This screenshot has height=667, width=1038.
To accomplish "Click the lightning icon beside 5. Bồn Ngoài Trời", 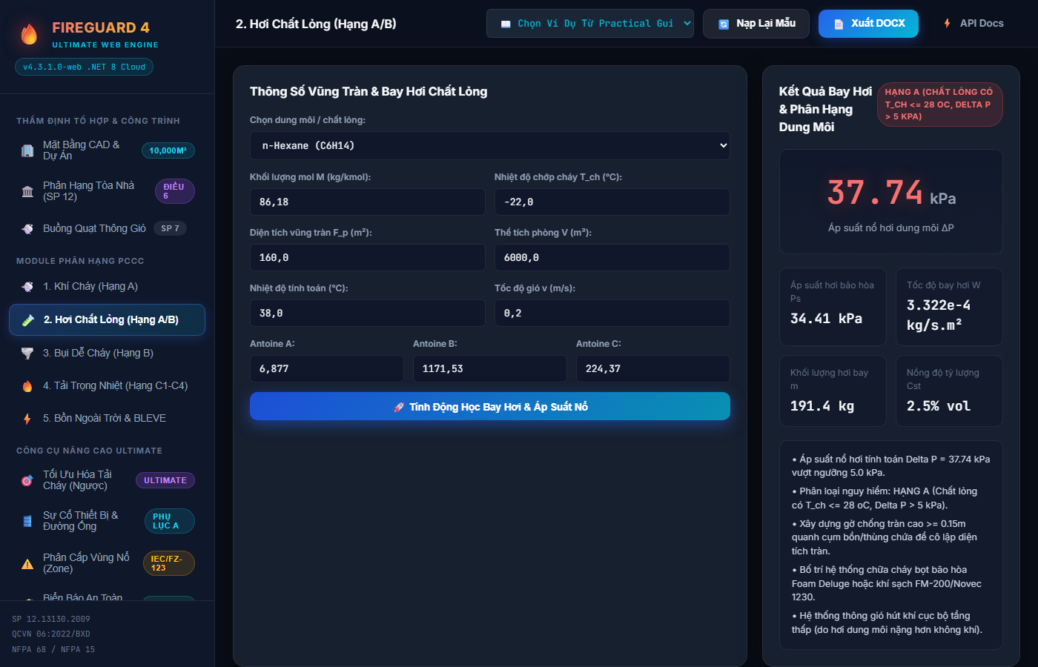I will (27, 418).
